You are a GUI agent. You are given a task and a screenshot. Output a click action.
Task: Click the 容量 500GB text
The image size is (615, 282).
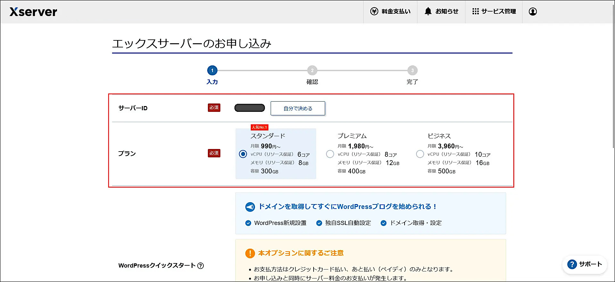[441, 171]
